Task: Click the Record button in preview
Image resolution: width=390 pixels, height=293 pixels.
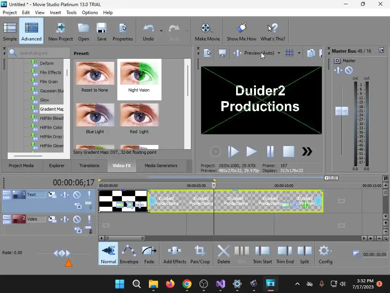Action: tap(216, 151)
